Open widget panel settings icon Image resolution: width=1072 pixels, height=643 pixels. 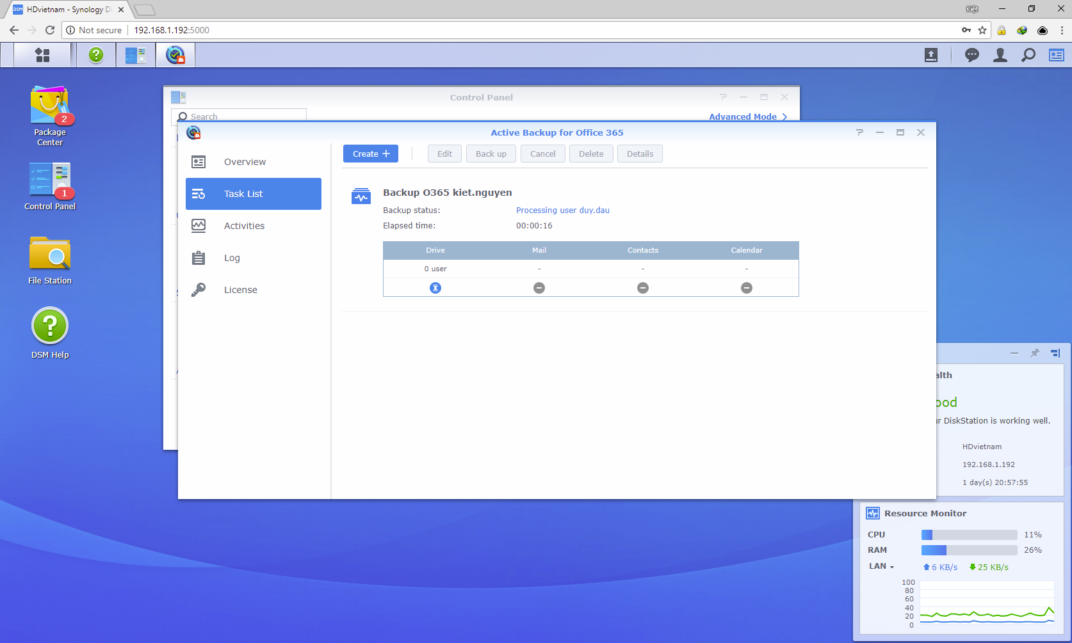(1055, 353)
